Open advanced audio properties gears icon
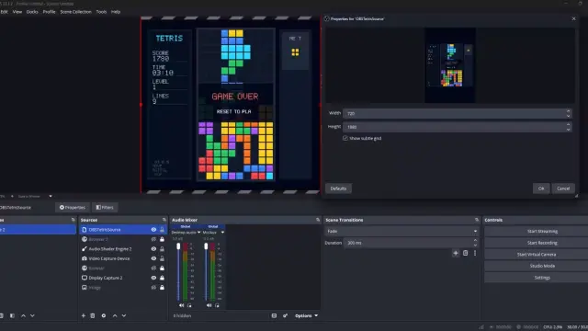This screenshot has height=331, width=588. click(285, 315)
